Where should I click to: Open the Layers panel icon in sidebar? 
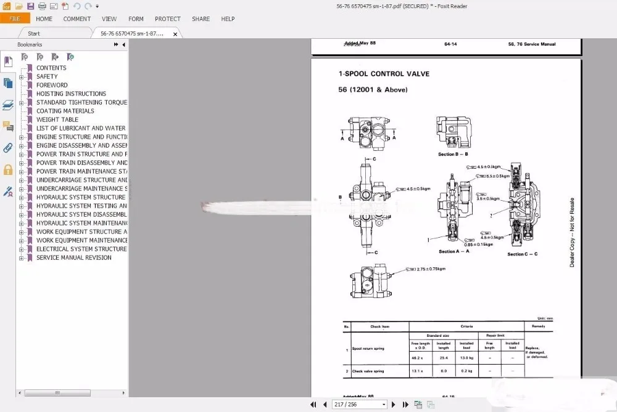(x=8, y=105)
